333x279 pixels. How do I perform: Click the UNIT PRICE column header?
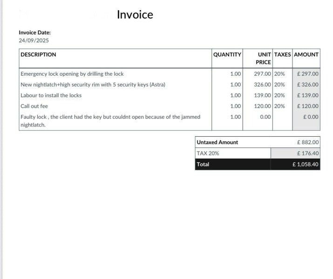(x=264, y=58)
